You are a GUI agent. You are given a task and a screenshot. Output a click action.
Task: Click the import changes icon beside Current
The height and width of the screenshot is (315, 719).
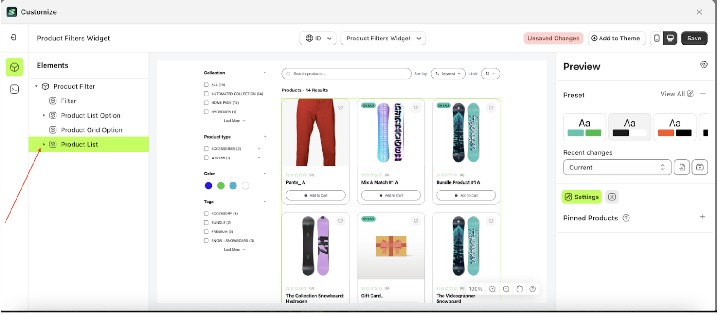(x=682, y=168)
